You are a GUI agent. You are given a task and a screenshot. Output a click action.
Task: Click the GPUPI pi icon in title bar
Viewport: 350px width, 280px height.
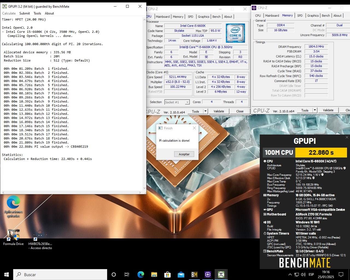[5, 6]
